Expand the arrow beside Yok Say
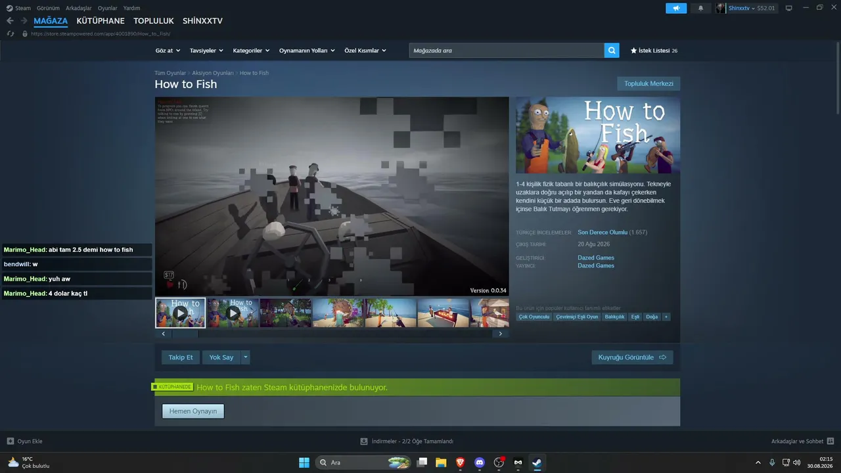The width and height of the screenshot is (841, 473). [x=246, y=357]
